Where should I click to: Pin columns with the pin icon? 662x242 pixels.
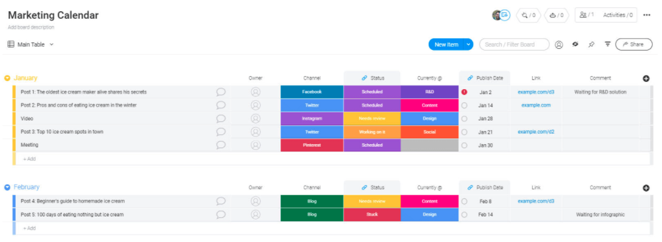pyautogui.click(x=591, y=44)
